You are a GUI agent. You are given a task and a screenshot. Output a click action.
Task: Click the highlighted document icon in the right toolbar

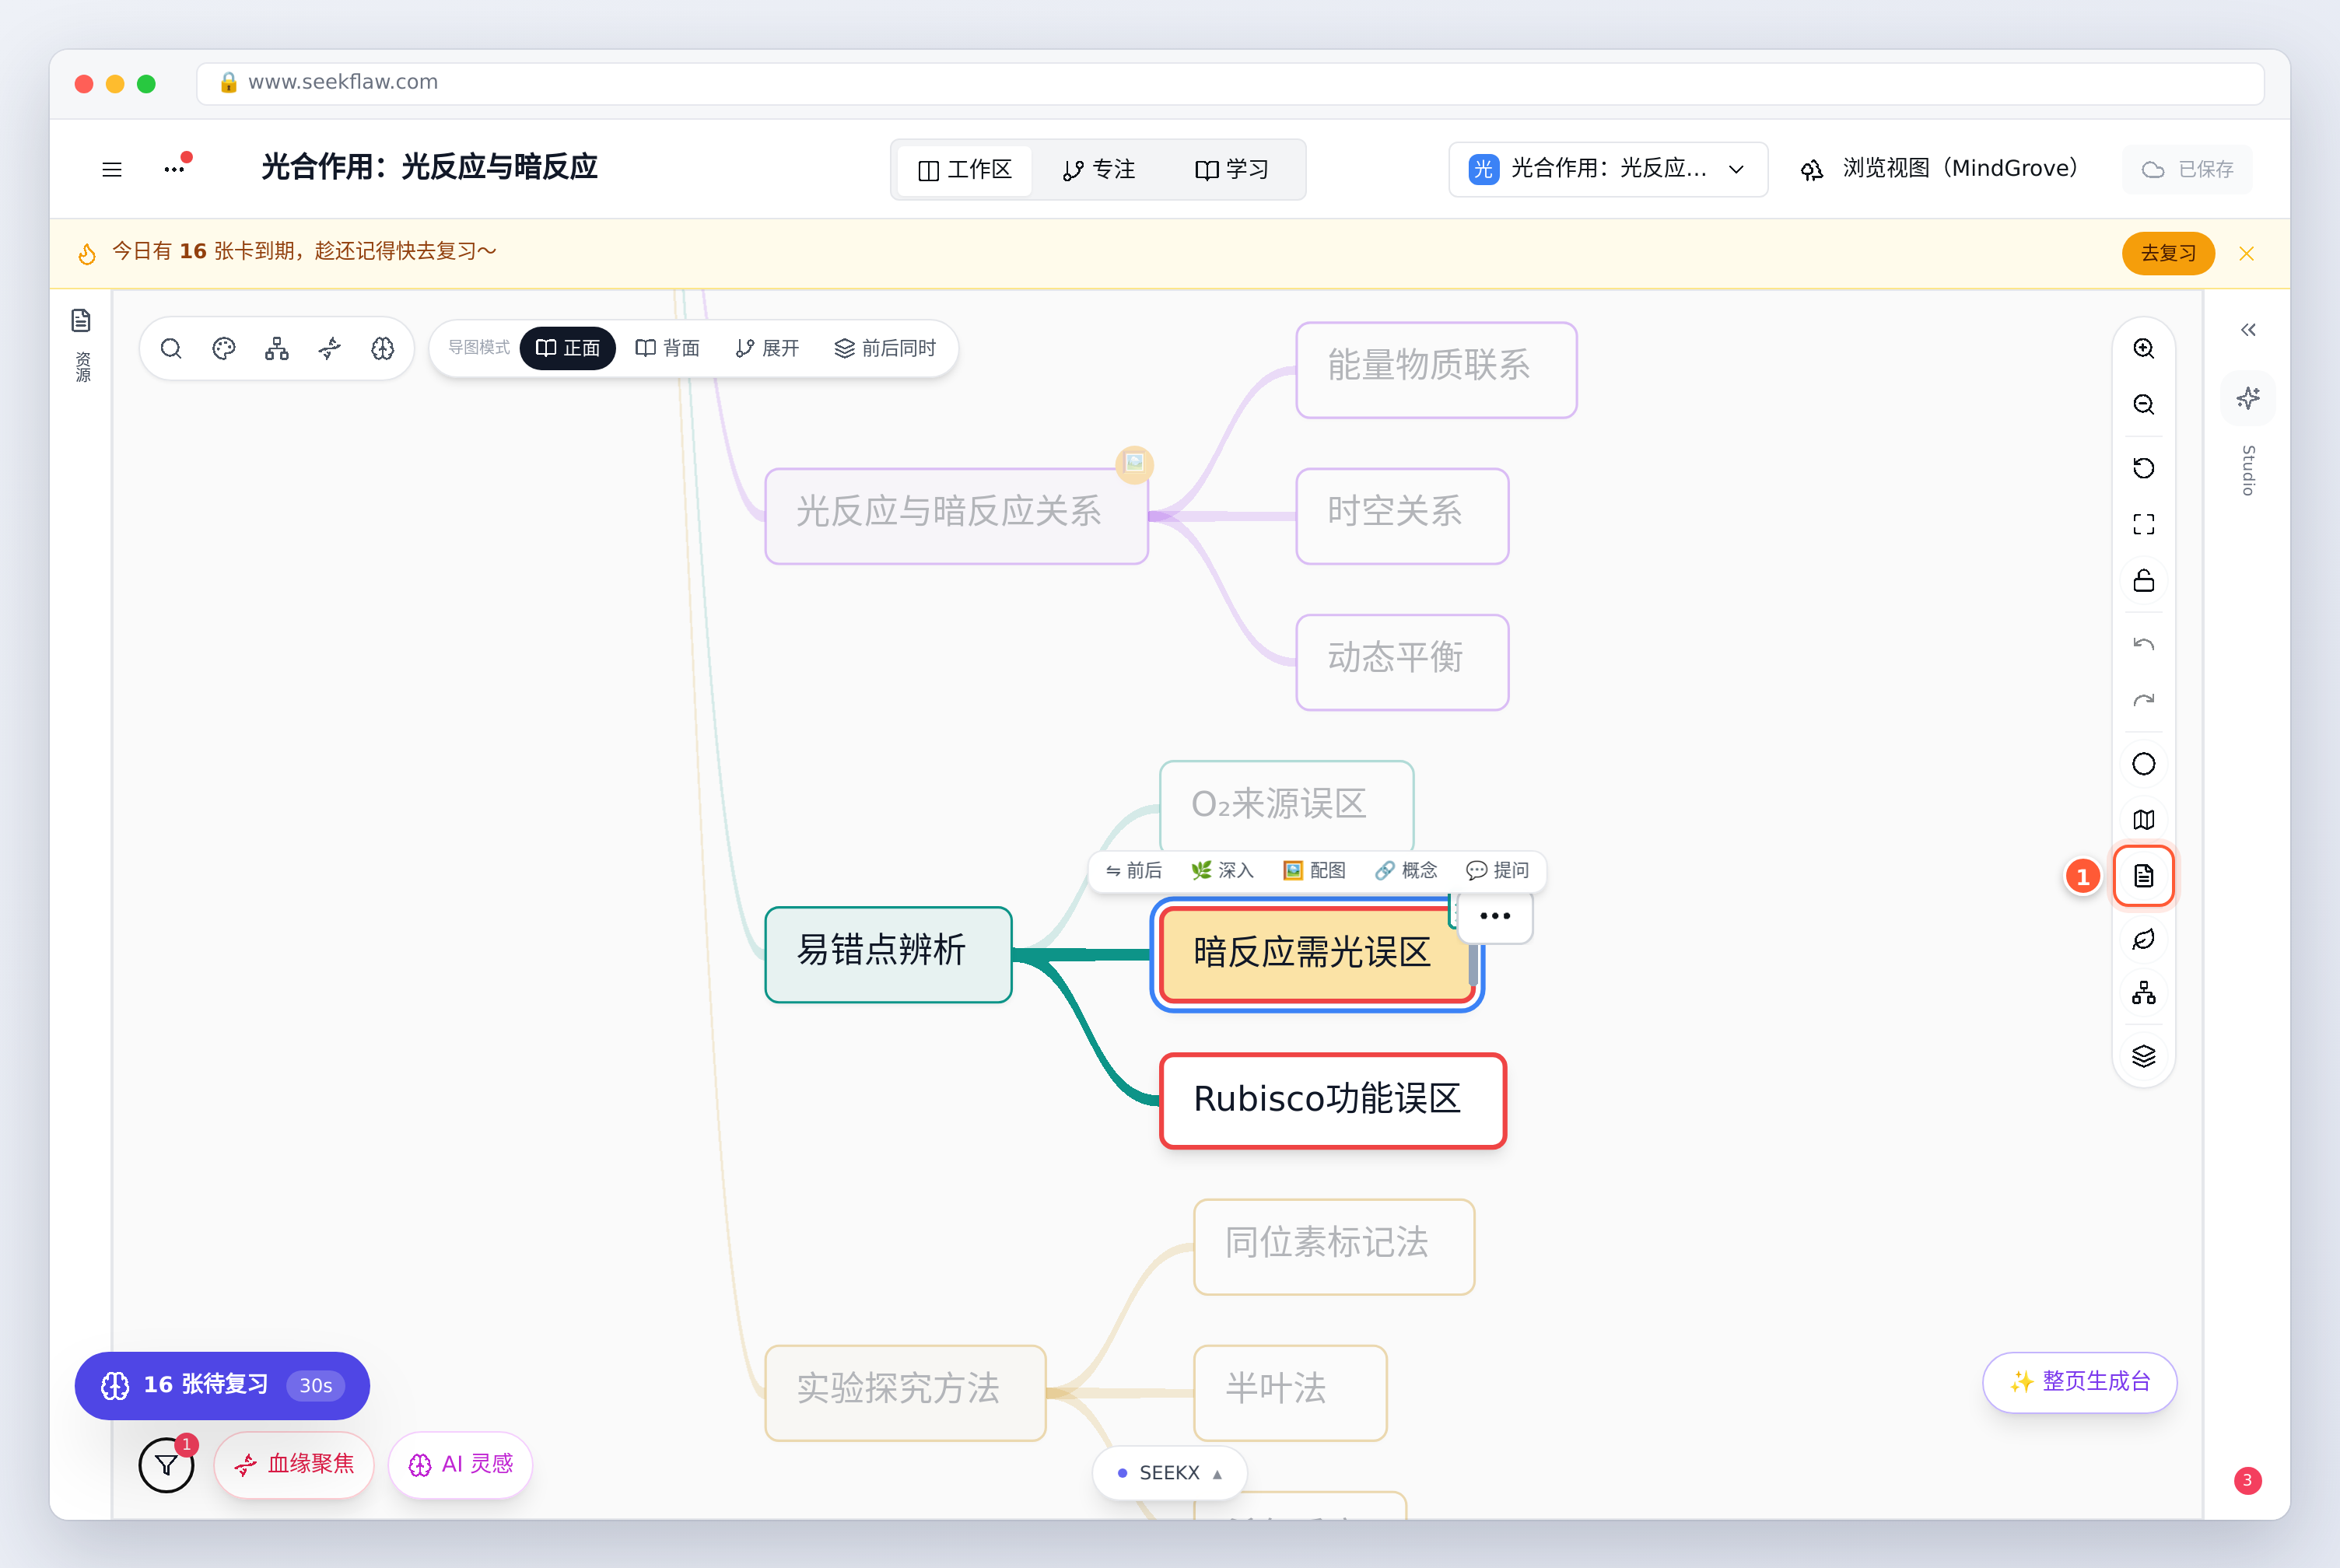(x=2143, y=876)
